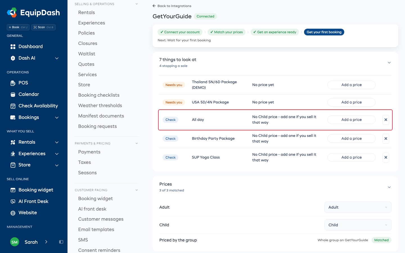Expand the Rentals sidebar menu

[57, 142]
